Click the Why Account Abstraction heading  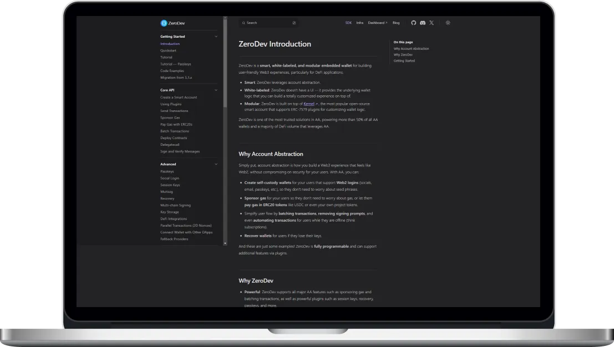point(271,154)
